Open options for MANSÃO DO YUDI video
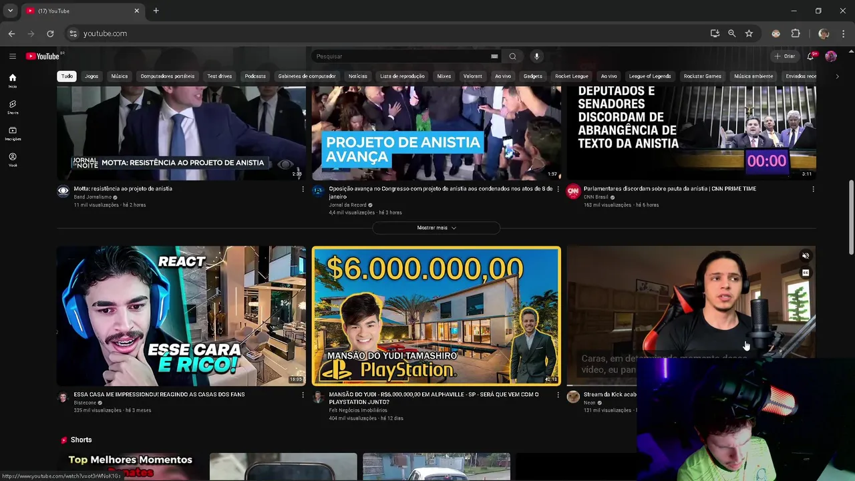 point(558,395)
